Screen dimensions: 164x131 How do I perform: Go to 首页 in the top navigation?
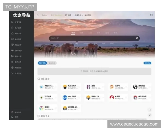pos(68,15)
